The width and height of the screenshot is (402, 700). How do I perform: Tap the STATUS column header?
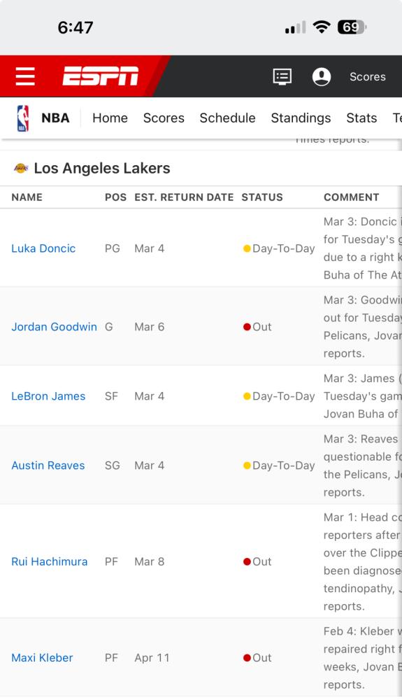(262, 197)
